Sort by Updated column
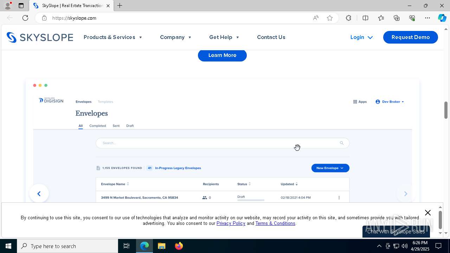 pyautogui.click(x=289, y=184)
